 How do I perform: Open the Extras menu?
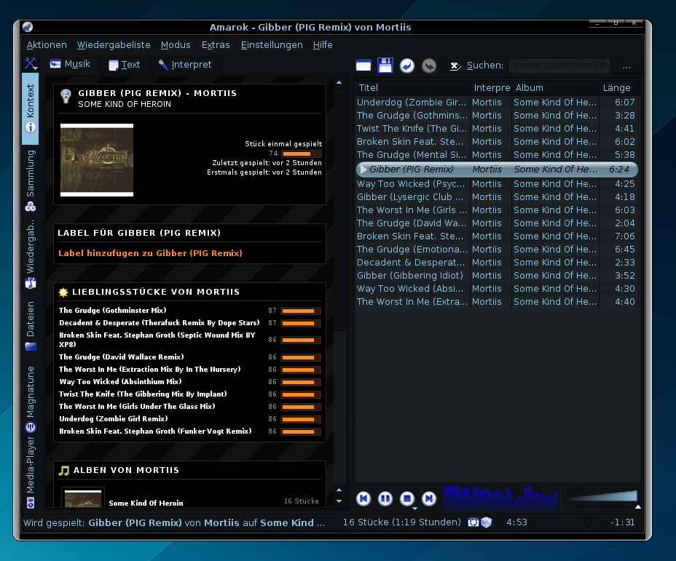click(216, 45)
